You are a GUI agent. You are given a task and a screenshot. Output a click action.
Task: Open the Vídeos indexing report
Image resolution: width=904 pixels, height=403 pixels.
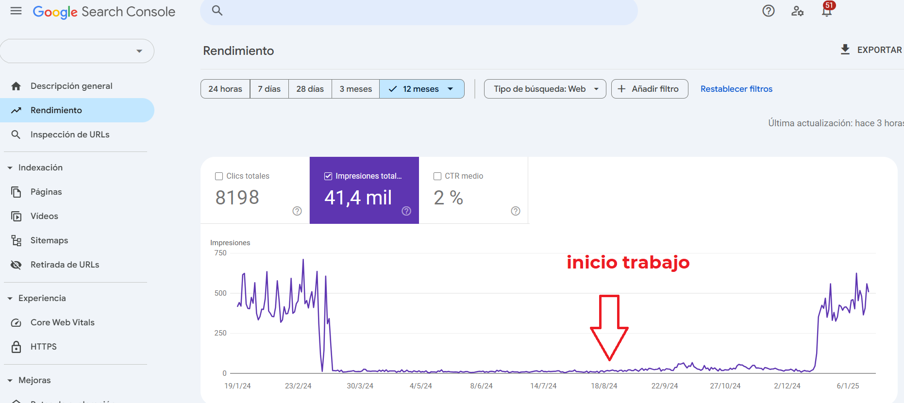(x=77, y=216)
